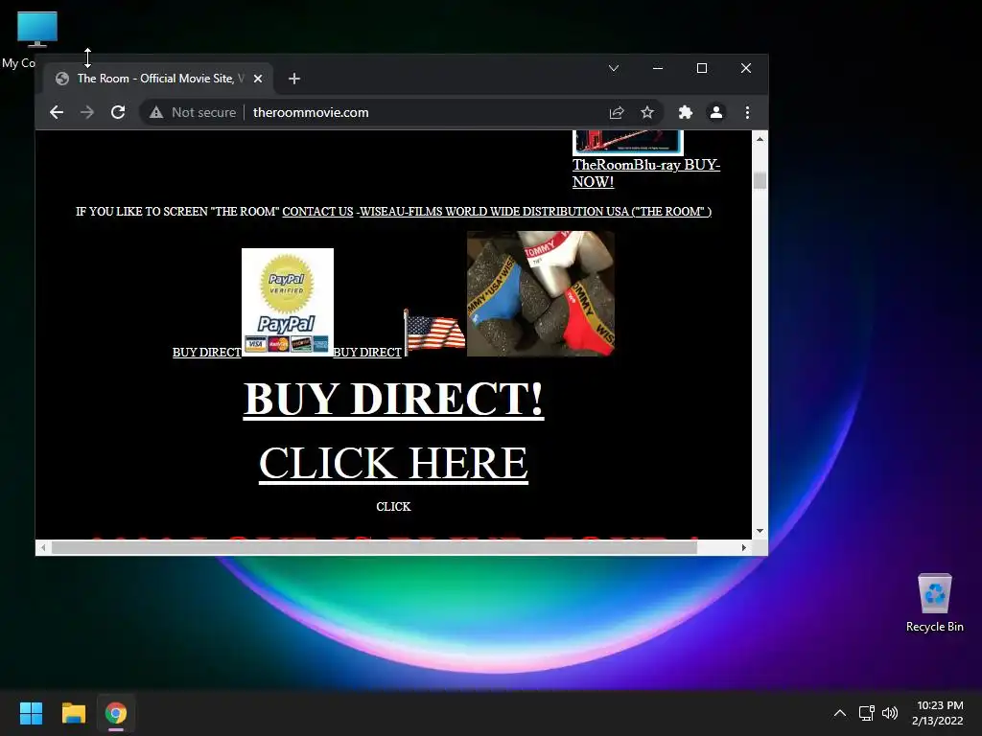Open a new tab with plus button
Viewport: 982px width, 736px height.
pos(294,79)
